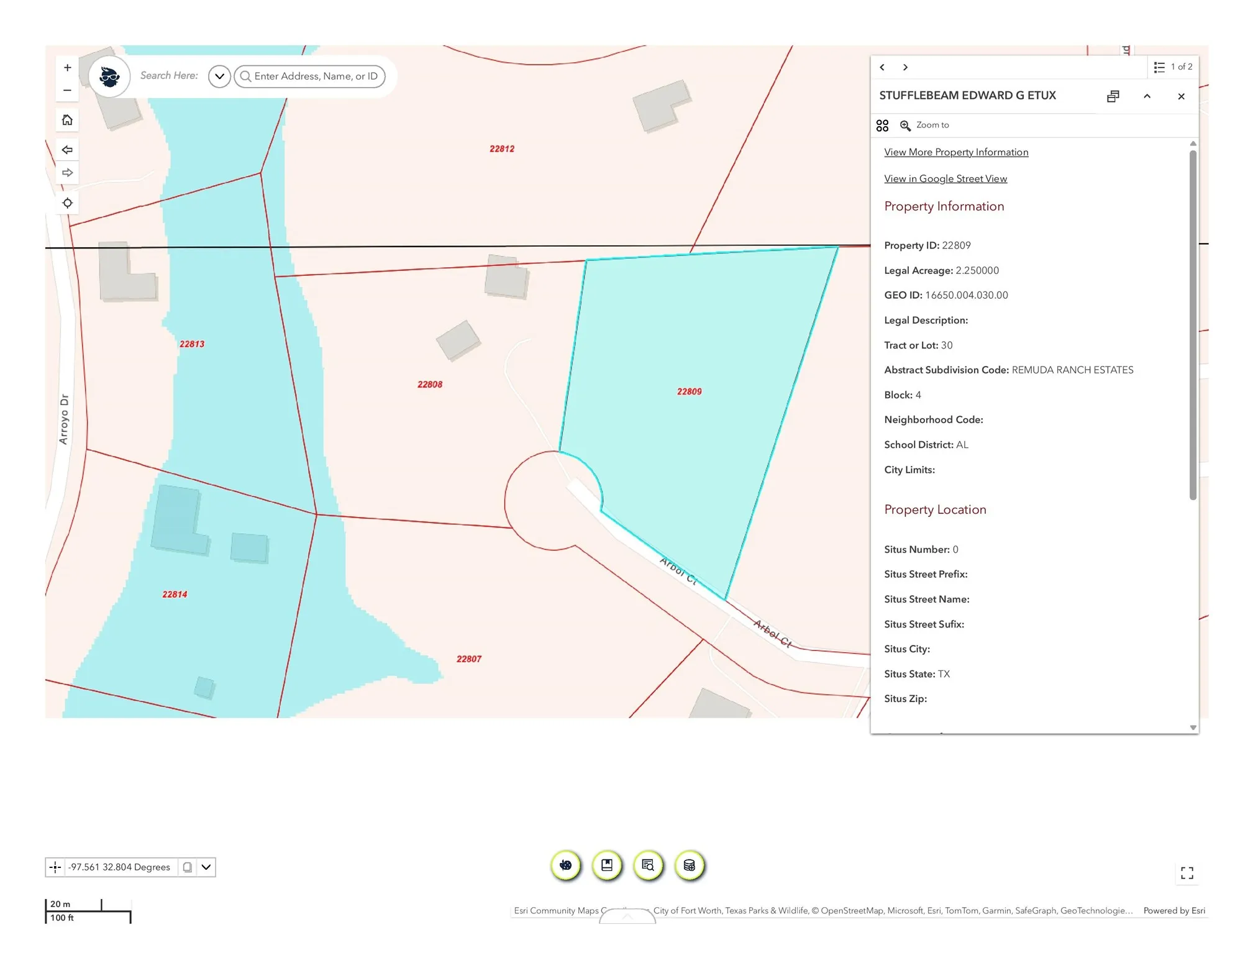Go to previous map extent arrow
Viewport: 1253px width, 968px height.
click(67, 150)
